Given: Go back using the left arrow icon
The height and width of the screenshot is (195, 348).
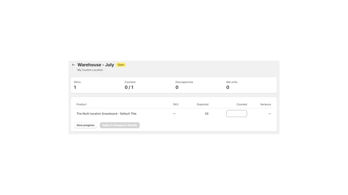Looking at the screenshot, I should tap(74, 65).
